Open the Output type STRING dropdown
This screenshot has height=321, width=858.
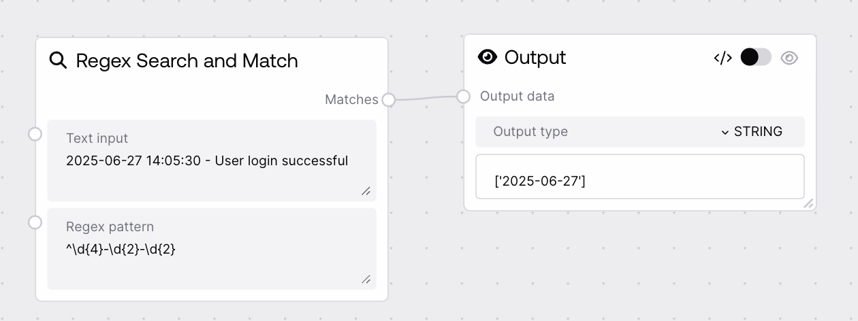click(751, 132)
